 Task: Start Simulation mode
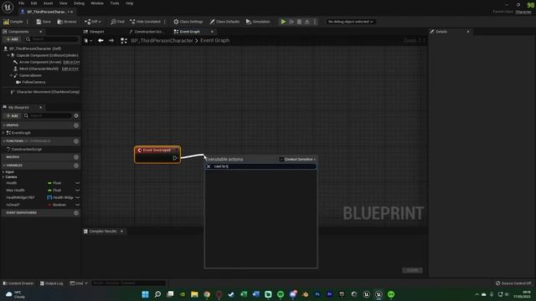(x=258, y=22)
